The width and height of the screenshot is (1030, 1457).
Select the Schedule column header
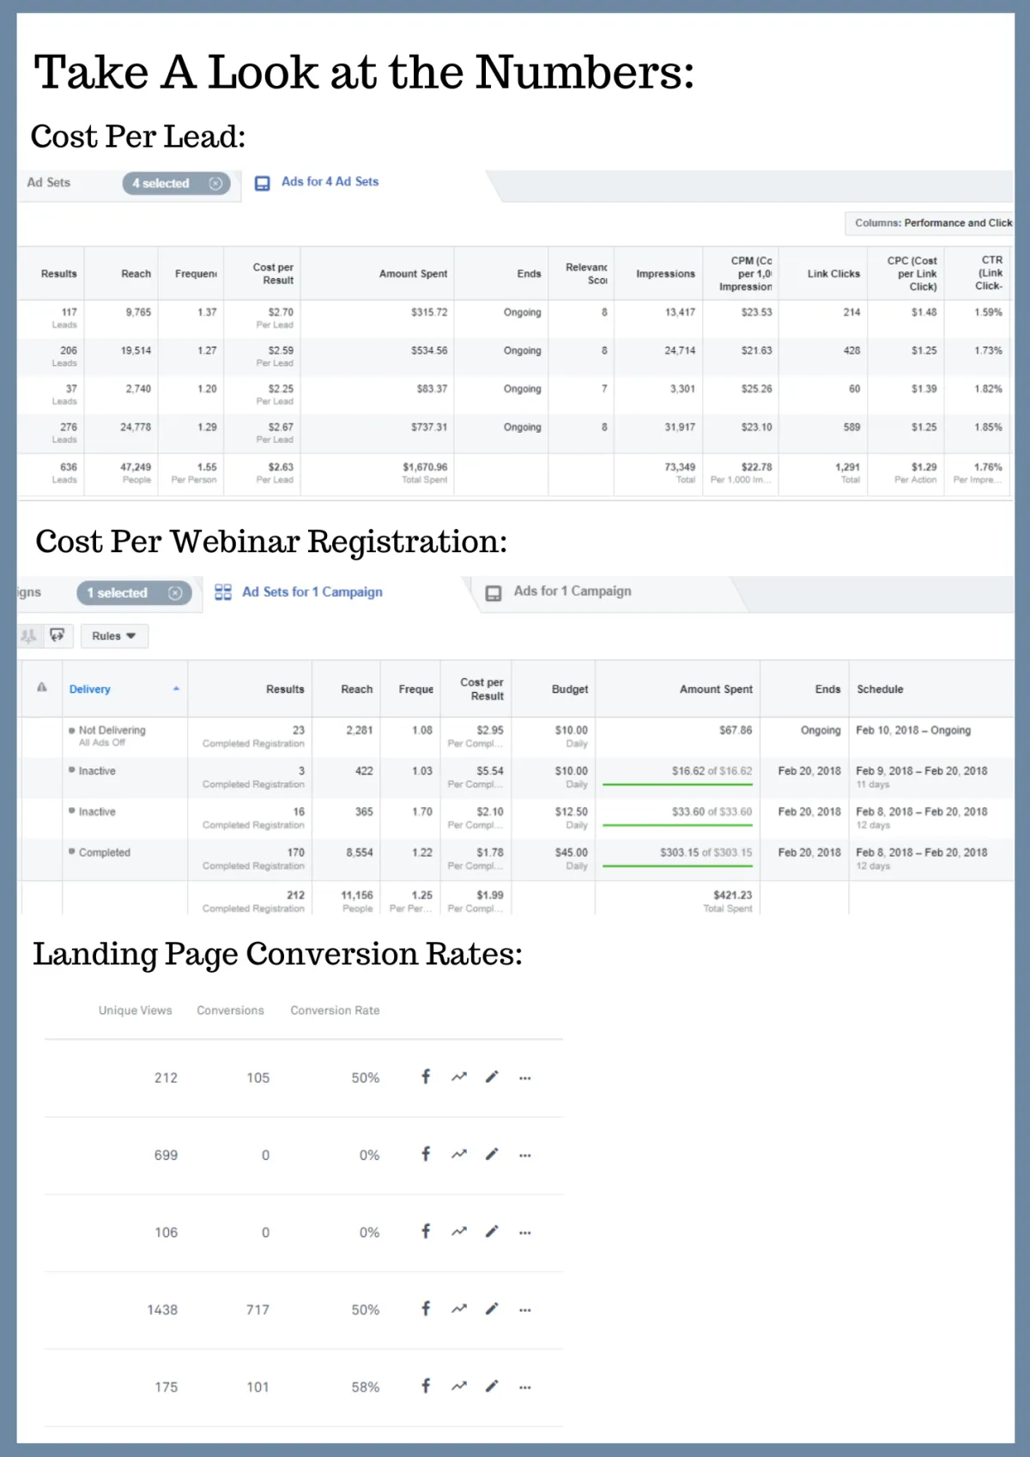click(x=880, y=689)
